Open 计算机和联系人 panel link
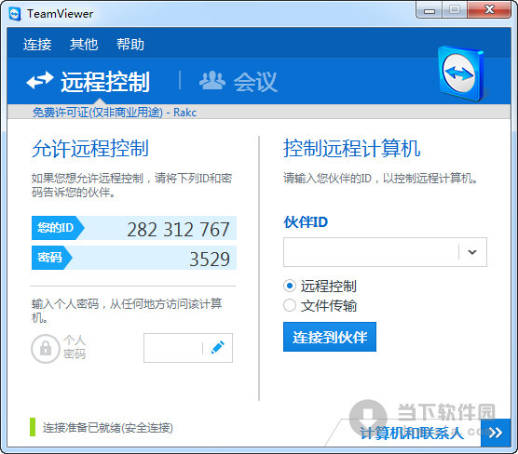This screenshot has width=518, height=454. (x=412, y=434)
